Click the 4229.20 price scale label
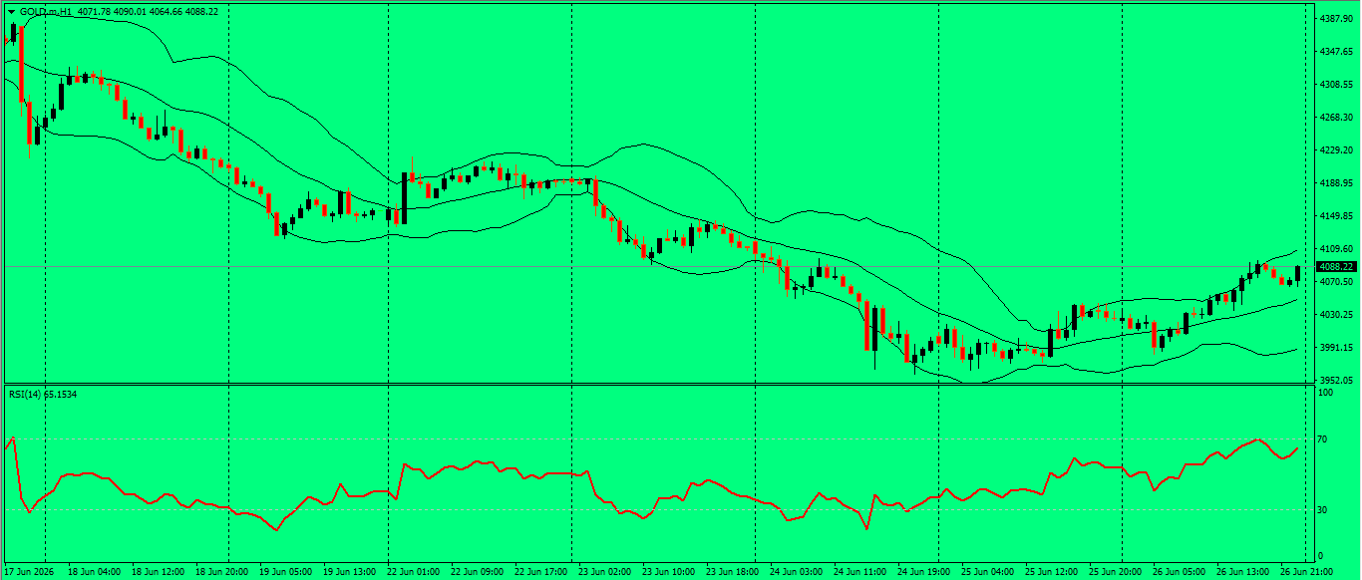The height and width of the screenshot is (580, 1362). click(1335, 150)
